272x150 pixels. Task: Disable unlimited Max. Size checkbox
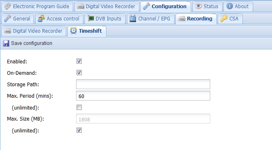[79, 130]
